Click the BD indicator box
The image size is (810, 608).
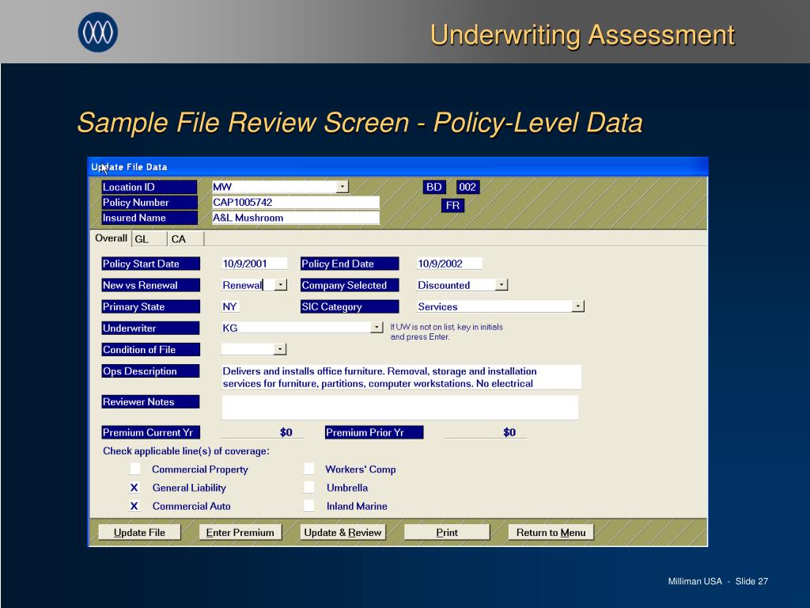434,187
